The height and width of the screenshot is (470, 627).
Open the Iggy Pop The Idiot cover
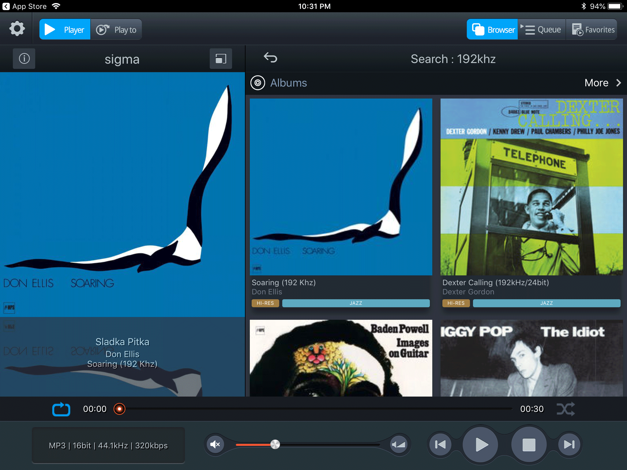click(x=531, y=358)
